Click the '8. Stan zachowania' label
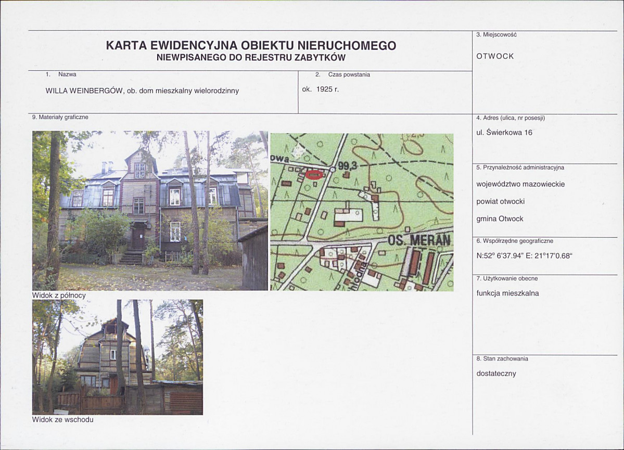Image resolution: width=624 pixels, height=450 pixels. point(502,359)
